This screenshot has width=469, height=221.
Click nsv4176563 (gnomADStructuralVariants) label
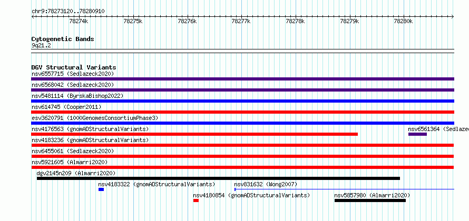pos(90,129)
